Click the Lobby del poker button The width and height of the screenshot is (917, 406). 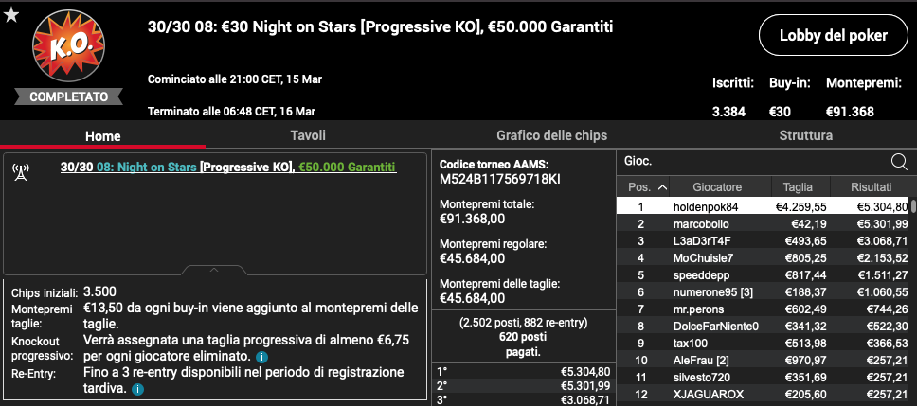834,35
